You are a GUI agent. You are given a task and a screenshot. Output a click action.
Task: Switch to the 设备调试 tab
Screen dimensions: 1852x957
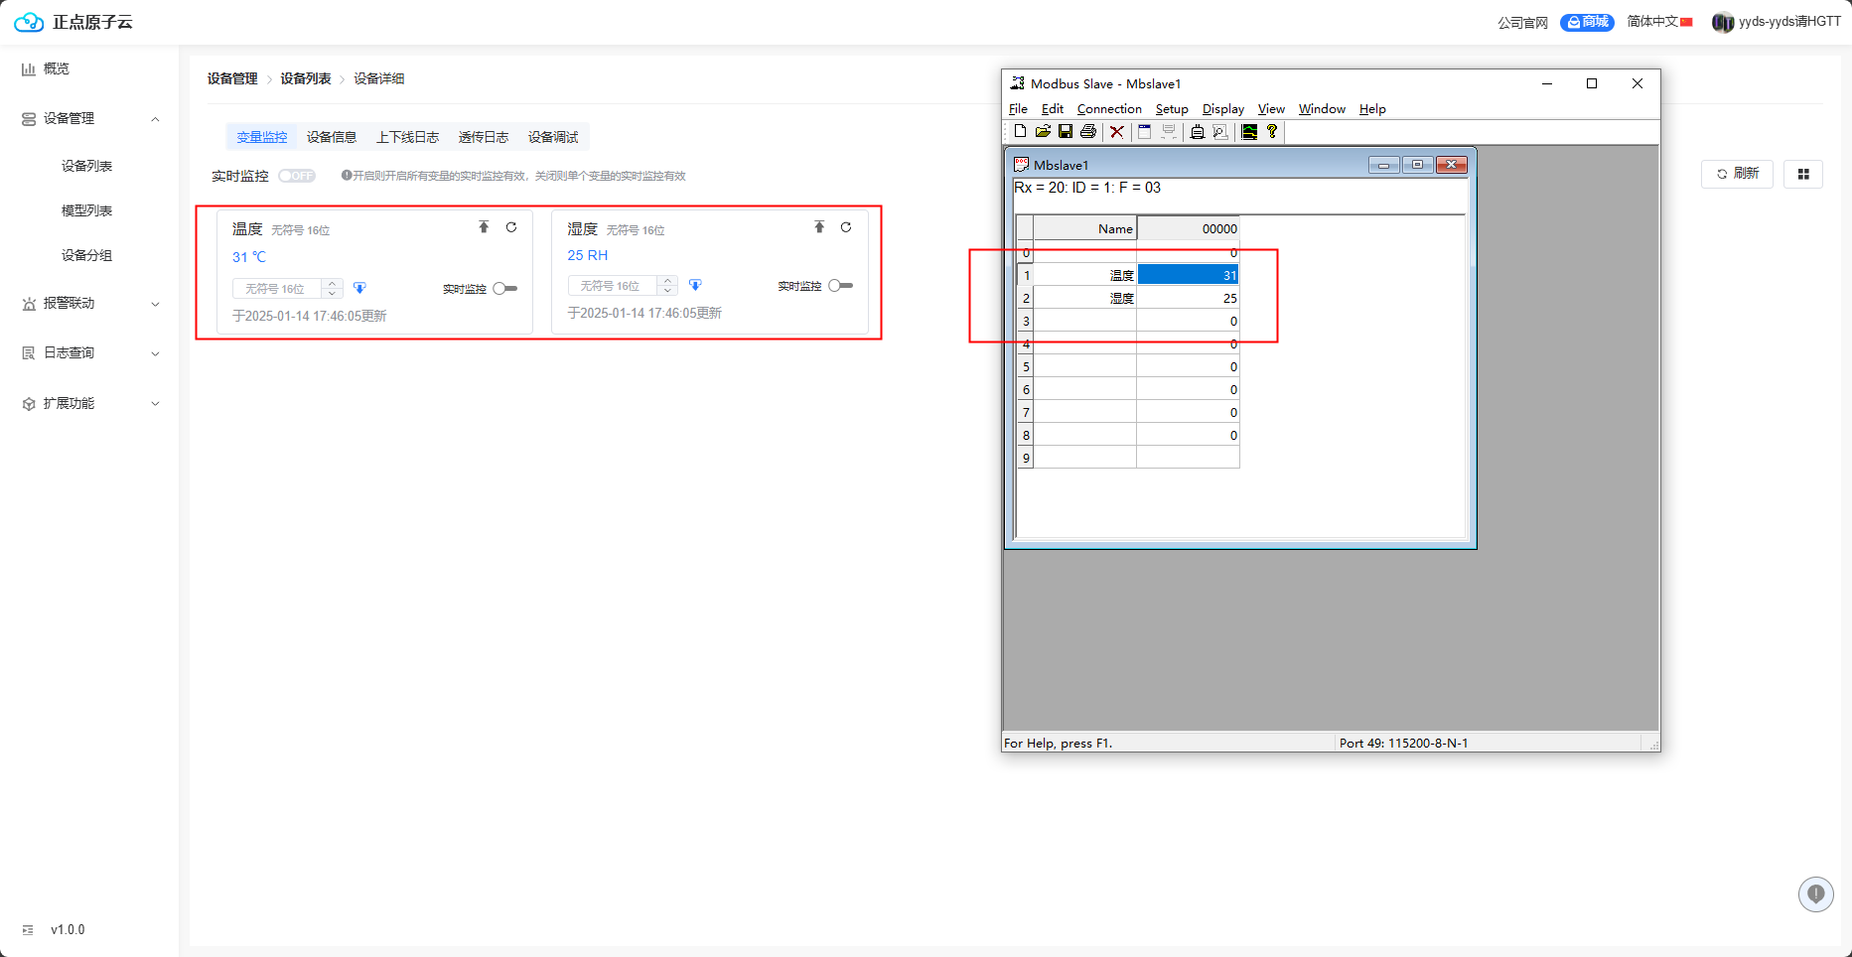point(553,137)
